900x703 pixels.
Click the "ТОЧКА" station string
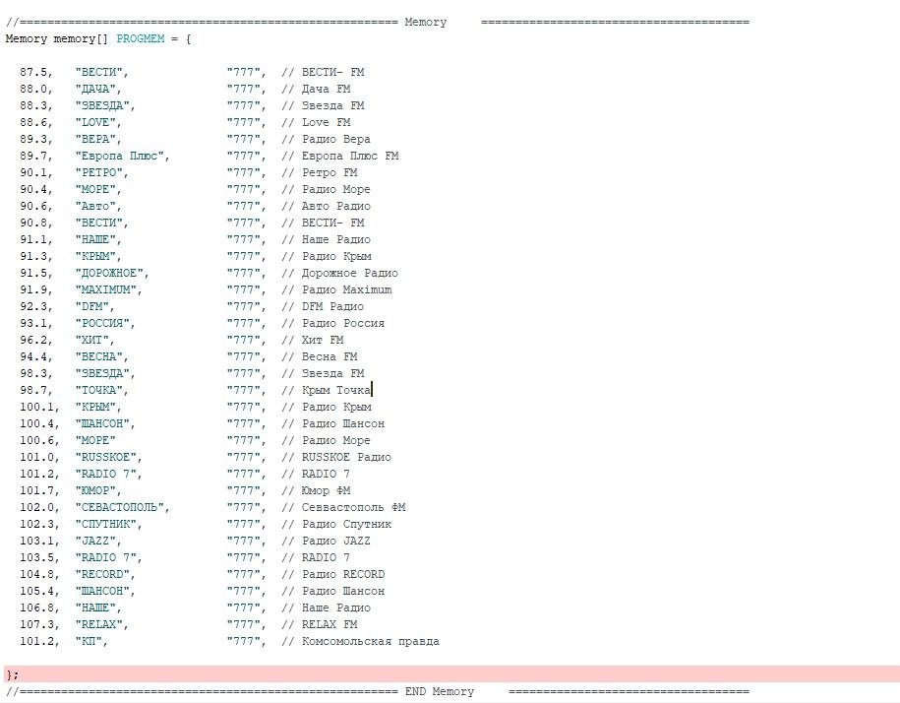click(101, 390)
